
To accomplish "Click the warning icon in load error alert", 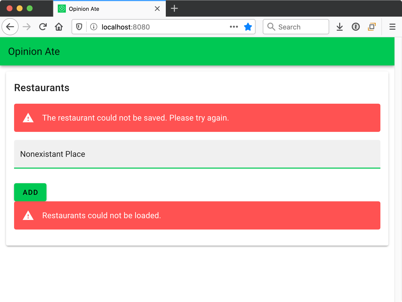I will [x=28, y=215].
